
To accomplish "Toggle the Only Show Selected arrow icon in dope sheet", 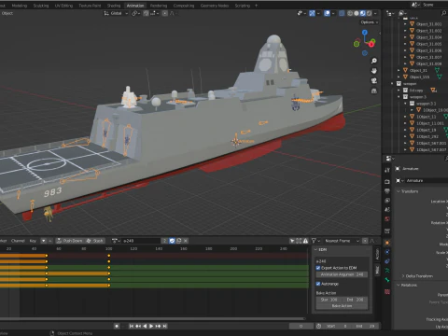I will click(x=292, y=241).
